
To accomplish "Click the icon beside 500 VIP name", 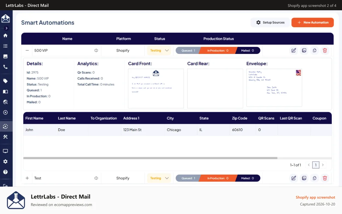I will point(96,51).
